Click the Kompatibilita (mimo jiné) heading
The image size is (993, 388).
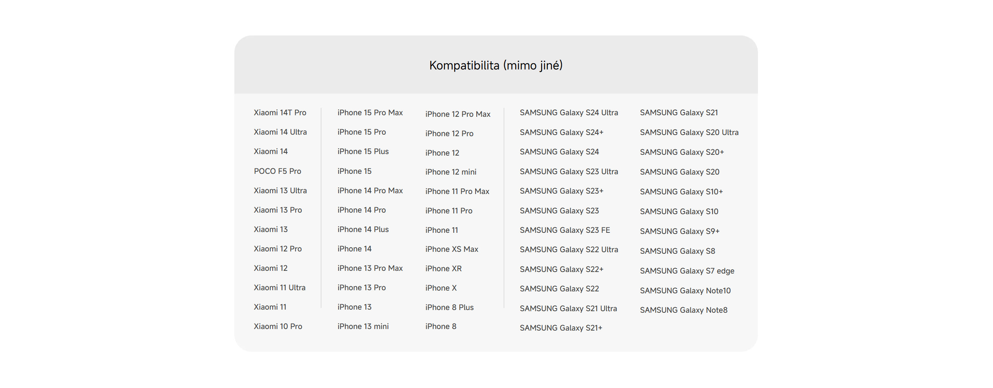click(x=496, y=65)
